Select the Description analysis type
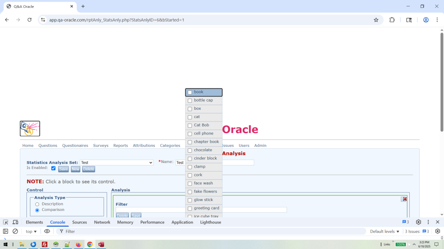 coord(37,204)
